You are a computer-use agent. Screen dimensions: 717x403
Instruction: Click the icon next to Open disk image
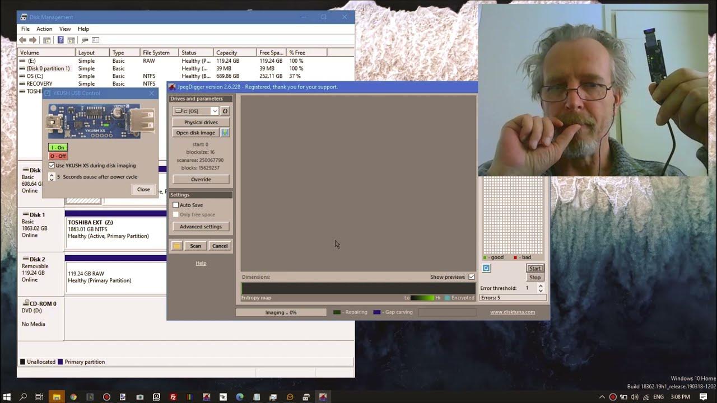point(225,133)
